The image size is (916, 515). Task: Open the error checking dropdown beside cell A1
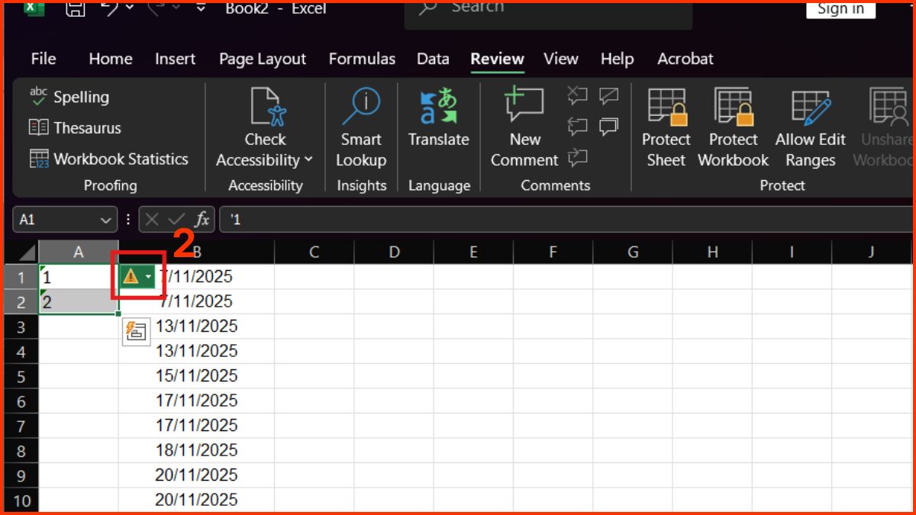click(147, 276)
